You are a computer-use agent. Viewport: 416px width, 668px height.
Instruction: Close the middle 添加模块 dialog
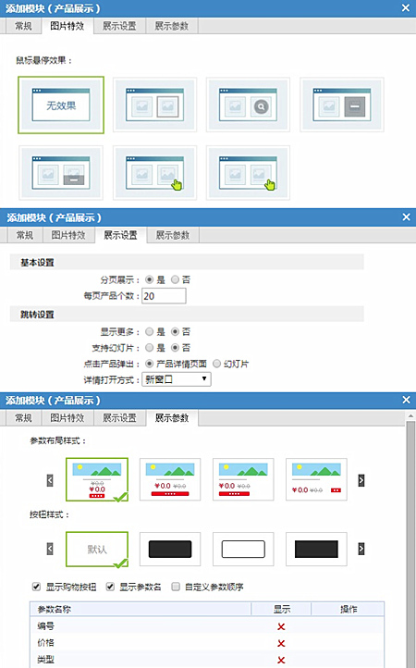click(406, 217)
